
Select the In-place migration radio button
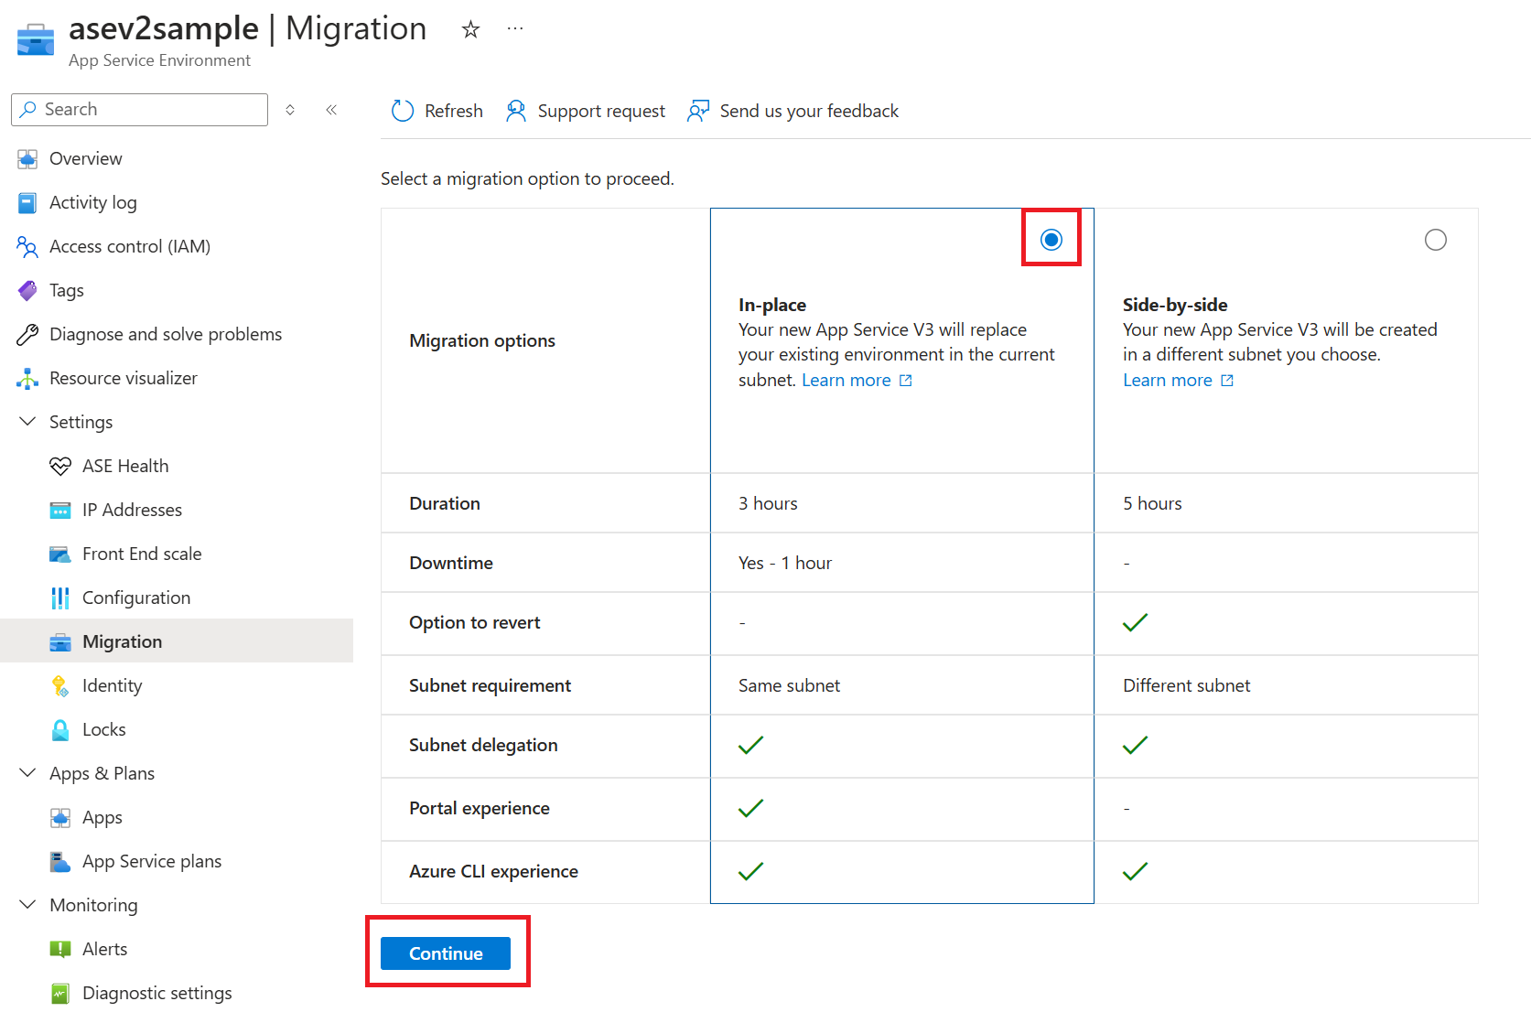click(x=1051, y=240)
